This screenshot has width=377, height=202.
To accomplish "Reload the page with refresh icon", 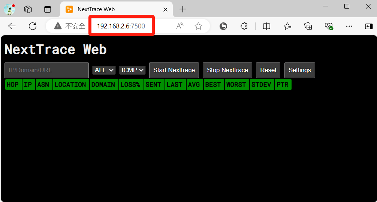I will tap(33, 26).
